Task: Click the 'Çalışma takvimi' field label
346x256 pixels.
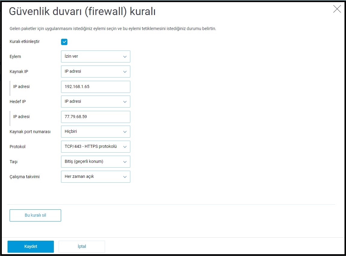Action: click(x=24, y=177)
